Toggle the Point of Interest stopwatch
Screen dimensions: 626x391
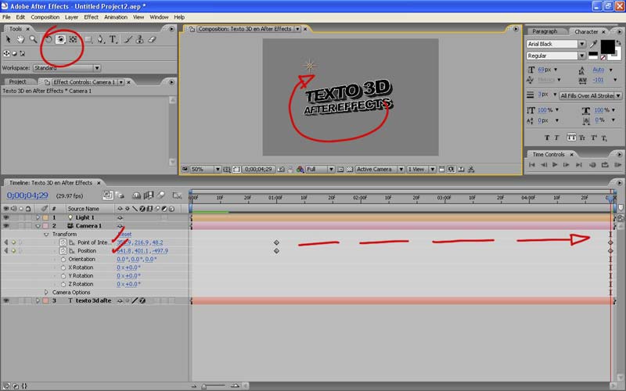tap(63, 242)
